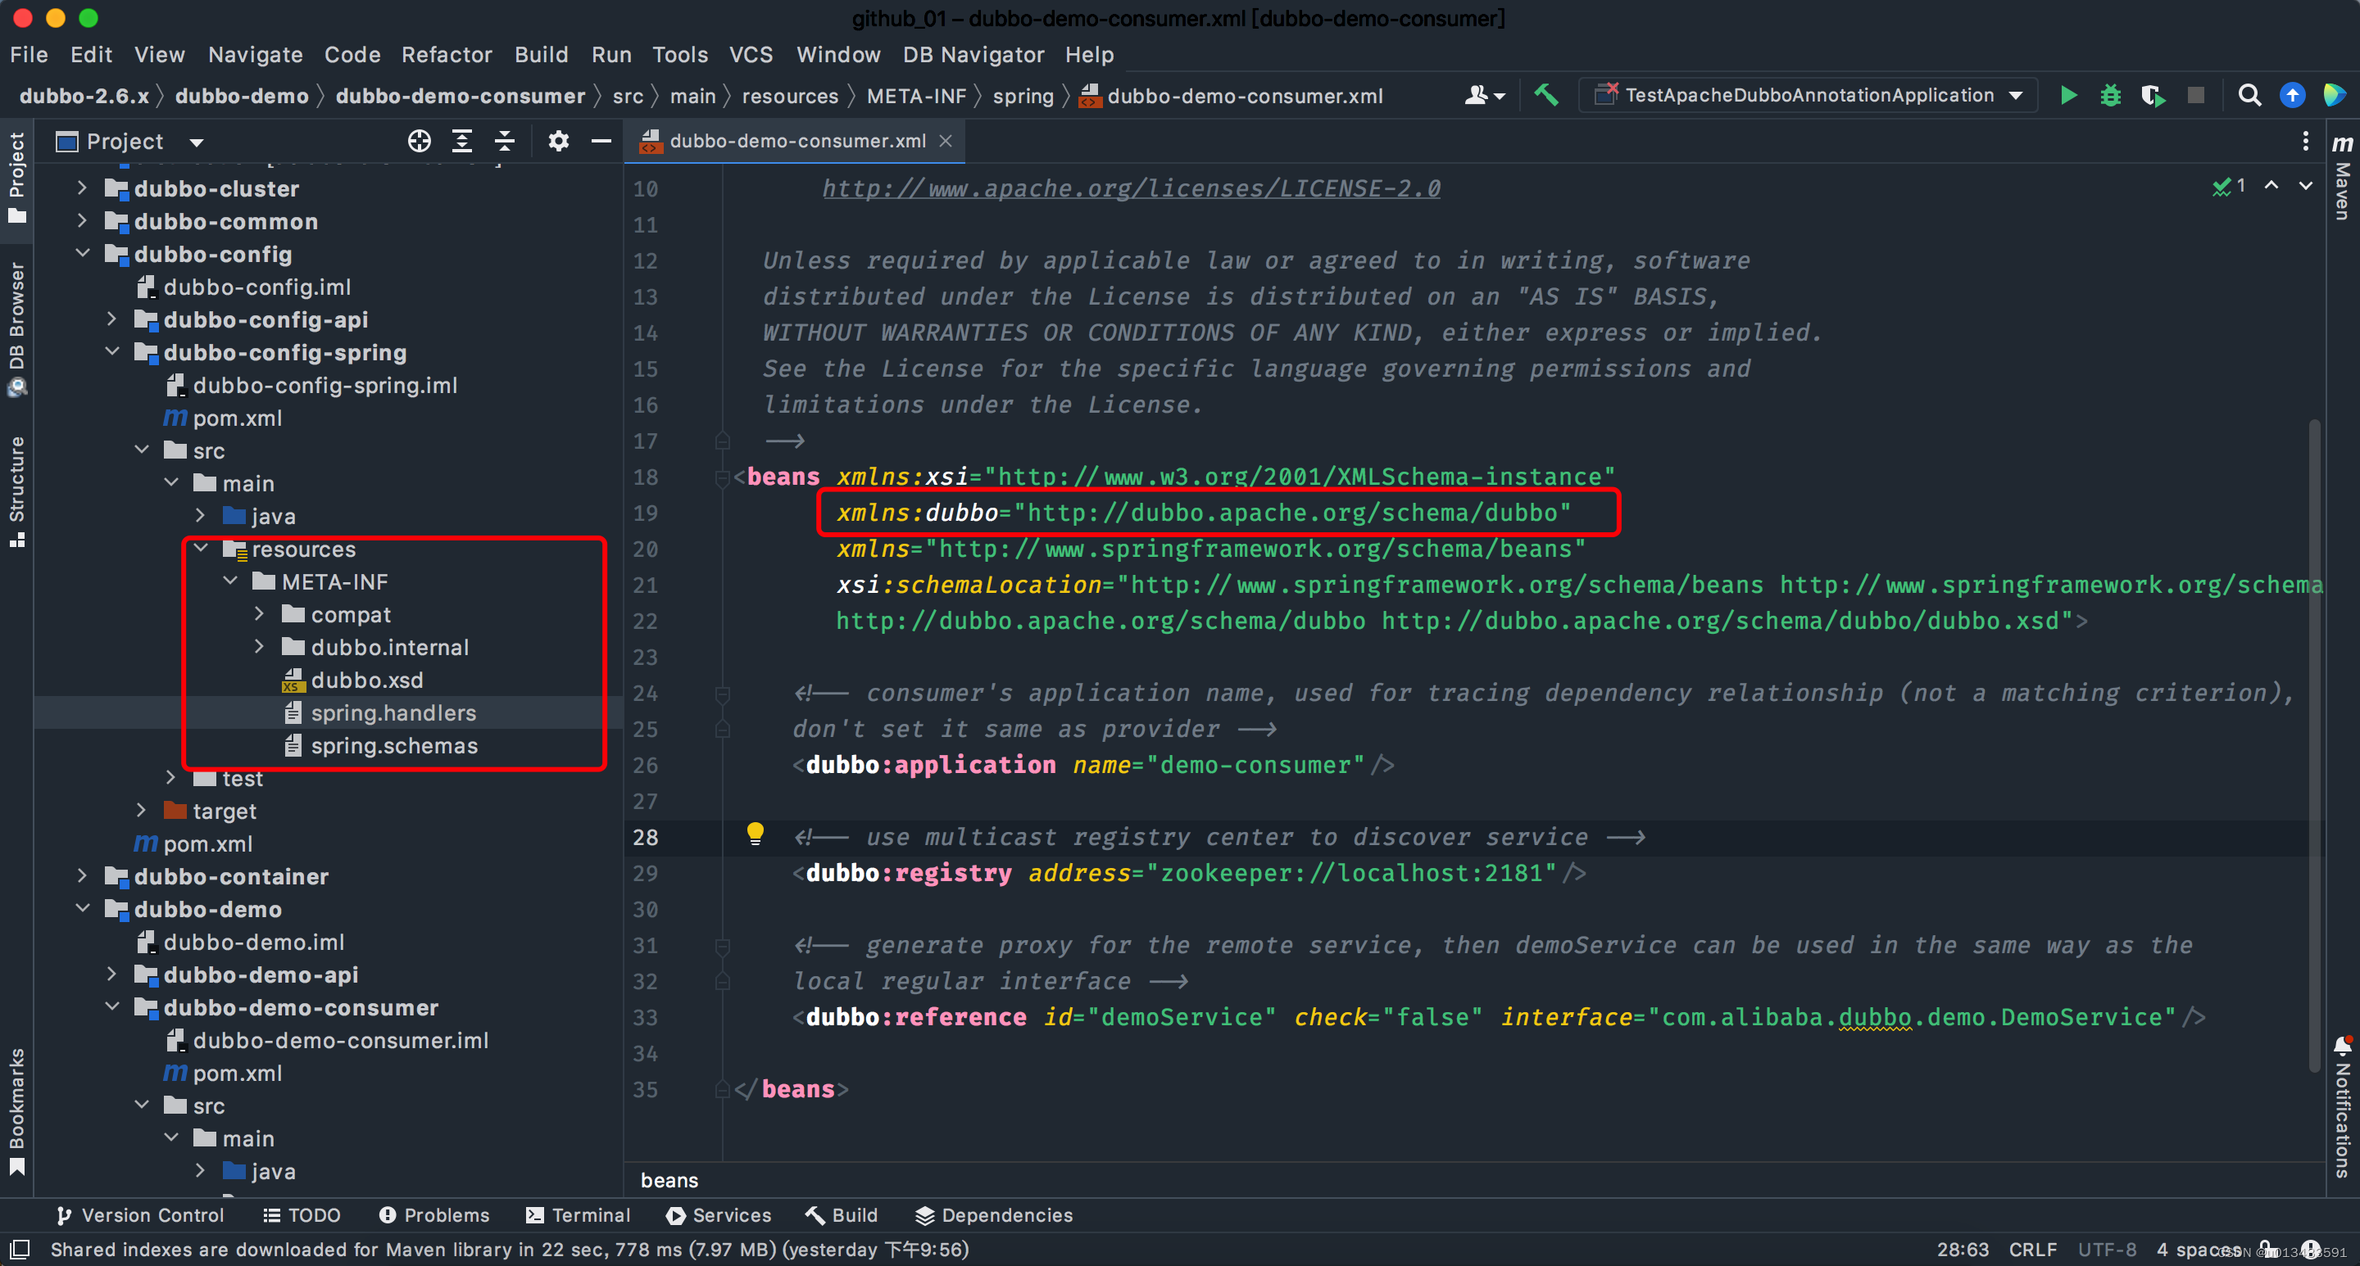2360x1266 pixels.
Task: Click CRLF line separator in status bar
Action: 2032,1250
